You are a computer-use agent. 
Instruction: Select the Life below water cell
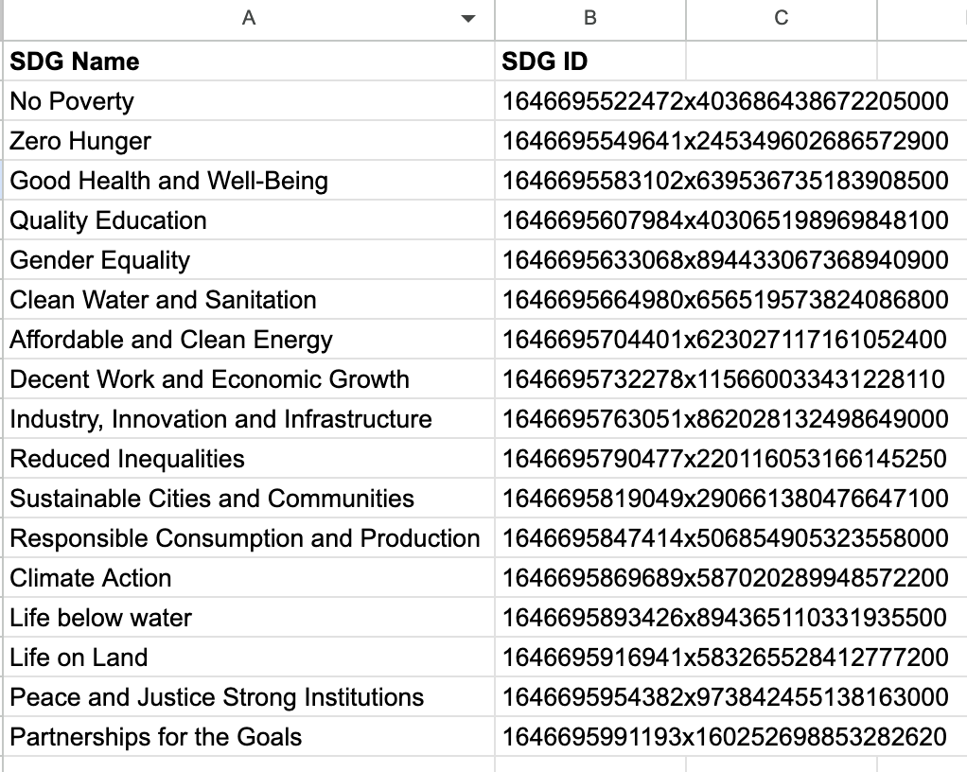[x=249, y=618]
